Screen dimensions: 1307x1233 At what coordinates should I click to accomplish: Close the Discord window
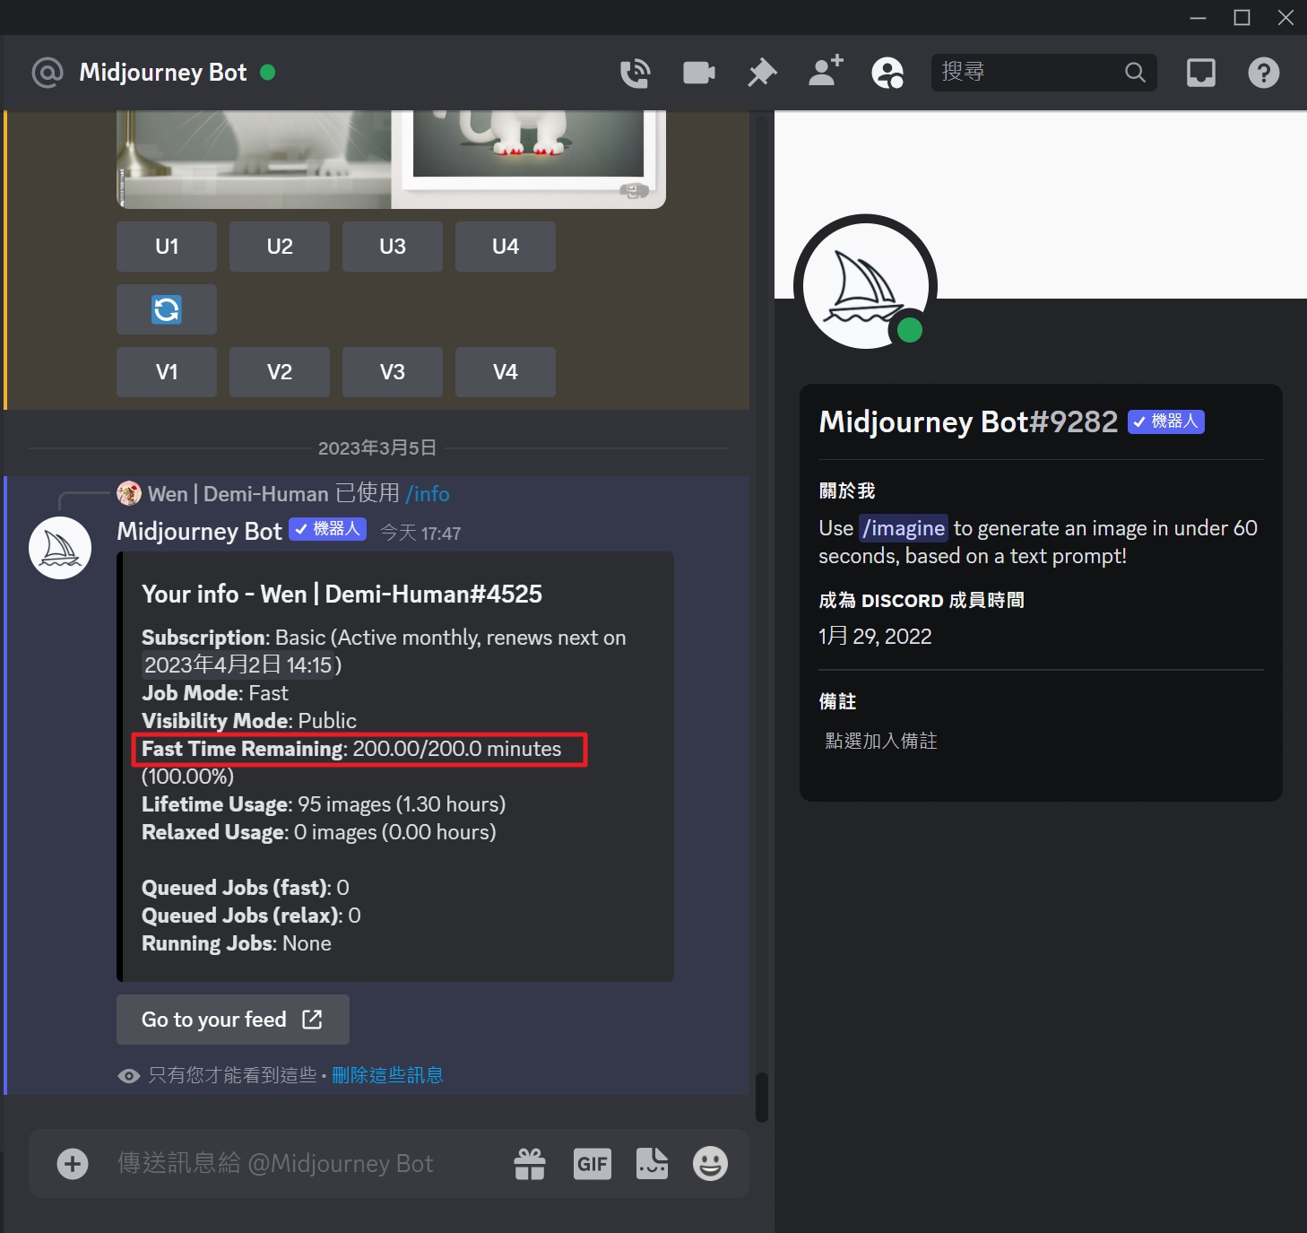point(1285,18)
